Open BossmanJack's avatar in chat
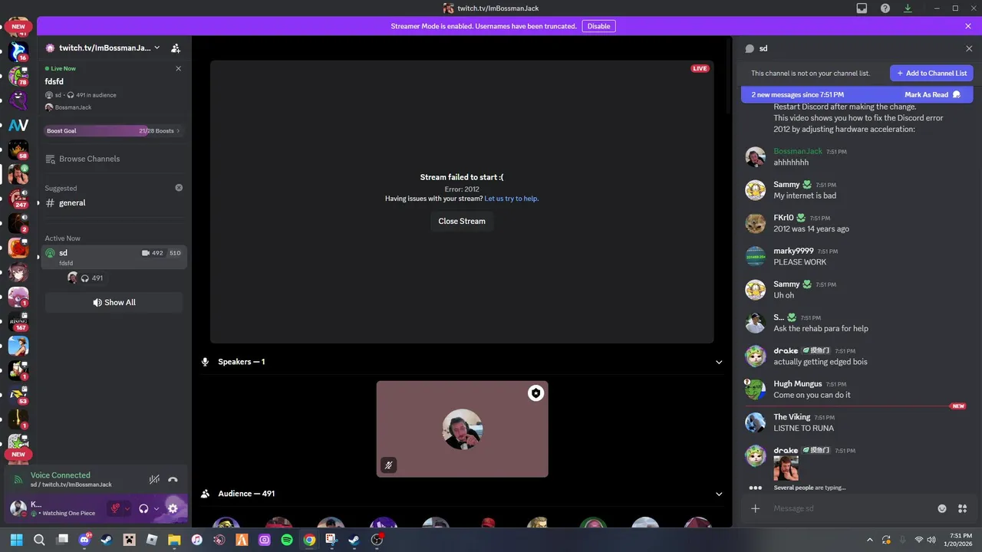982x552 pixels. pyautogui.click(x=756, y=156)
